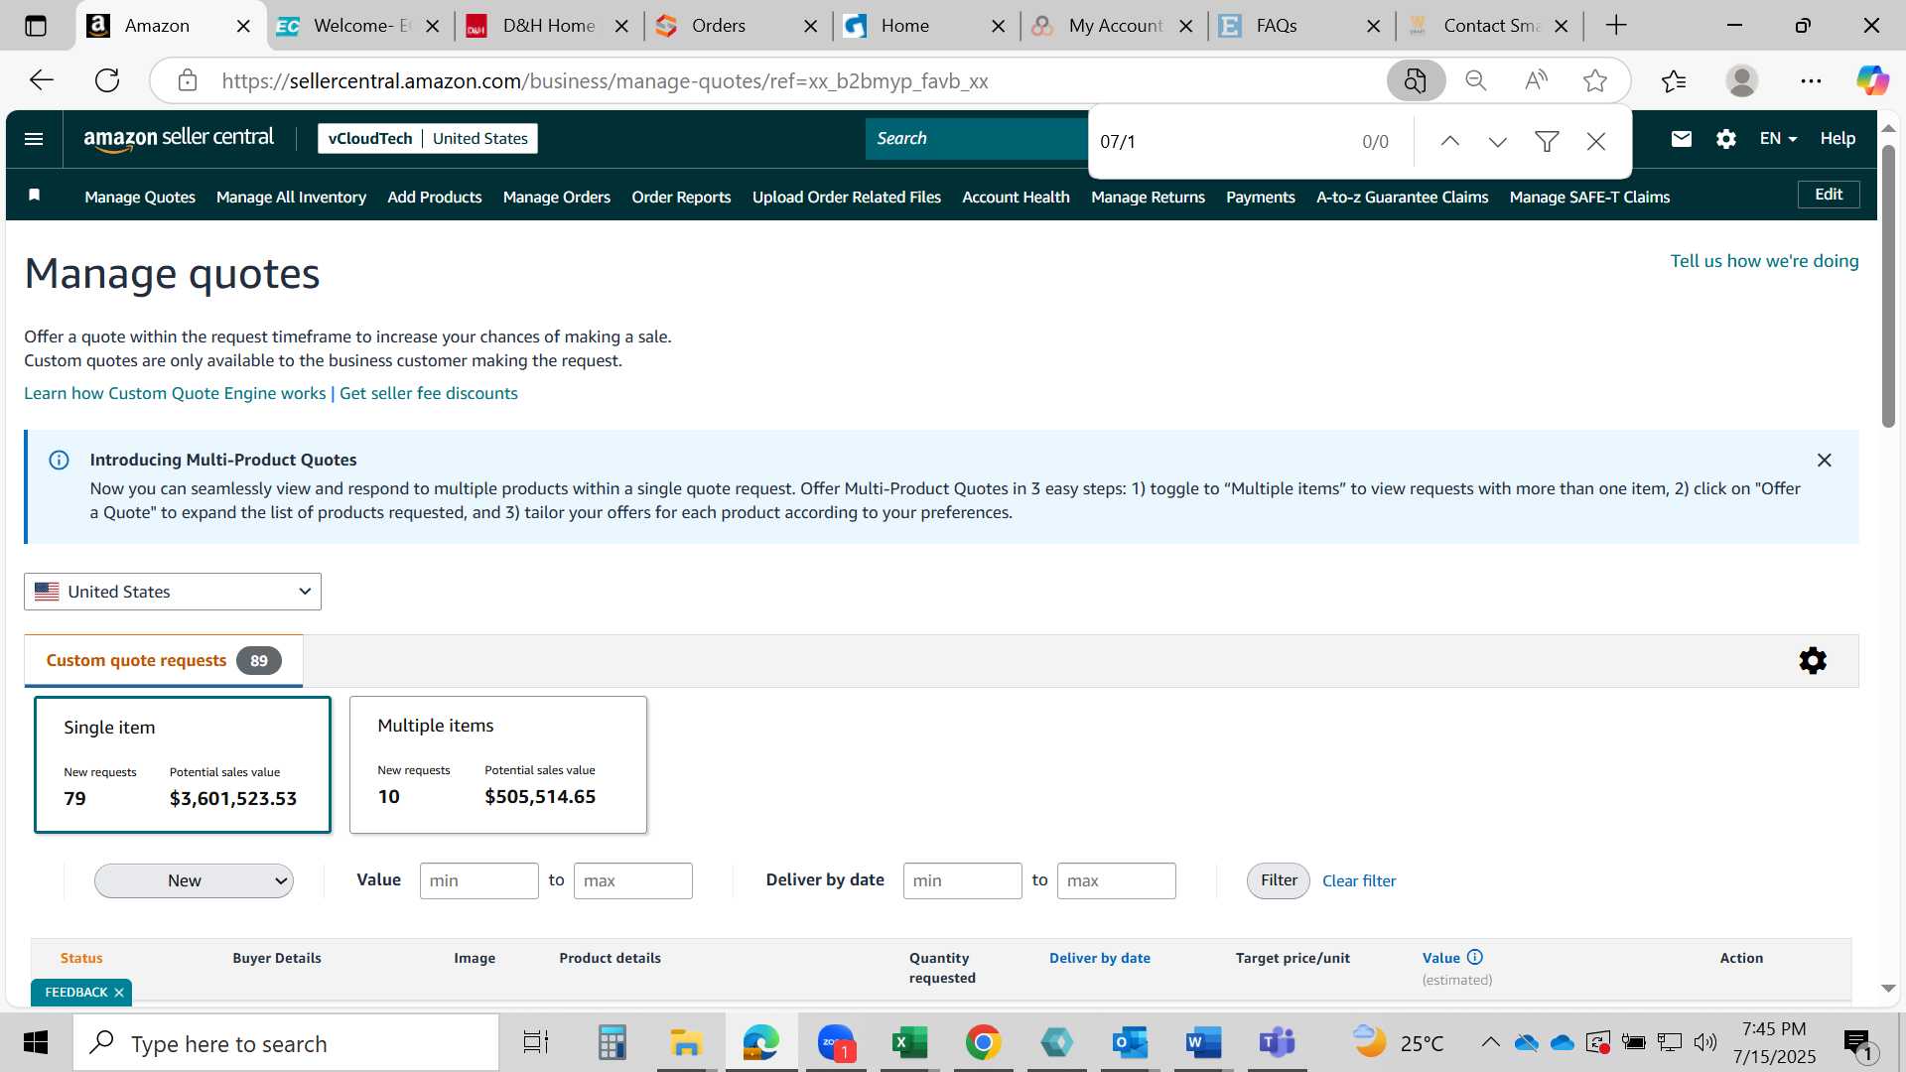This screenshot has width=1906, height=1072.
Task: Click the zoom out magnifier icon
Action: click(1476, 80)
